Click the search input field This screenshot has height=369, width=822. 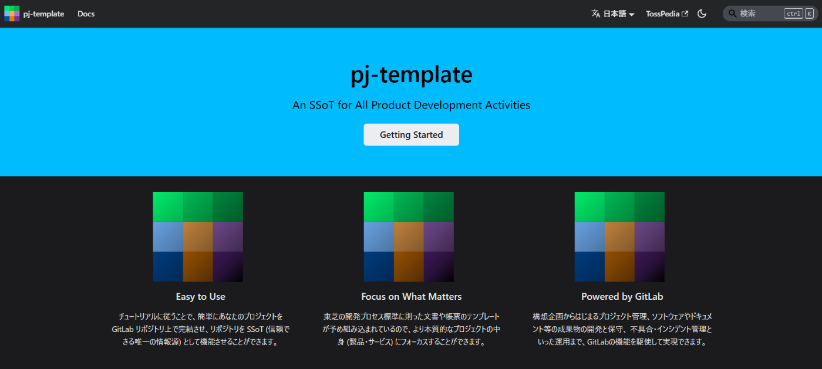(x=757, y=13)
